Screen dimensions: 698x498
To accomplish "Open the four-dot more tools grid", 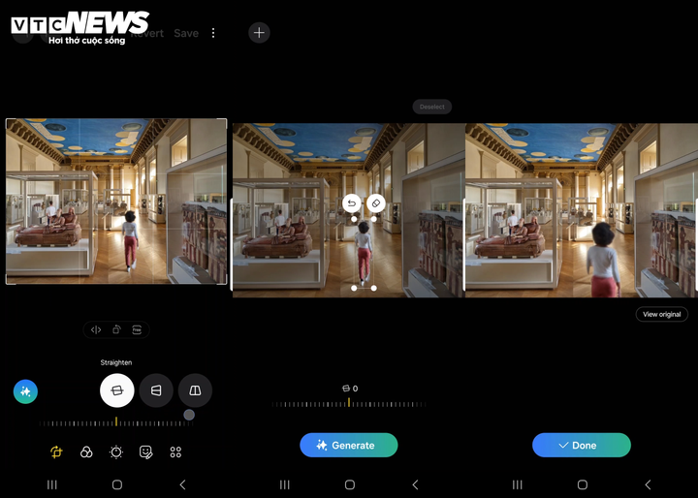I will pos(175,451).
